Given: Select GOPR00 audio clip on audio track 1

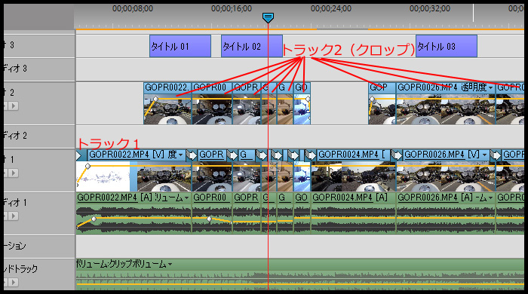Looking at the screenshot, I should point(212,214).
